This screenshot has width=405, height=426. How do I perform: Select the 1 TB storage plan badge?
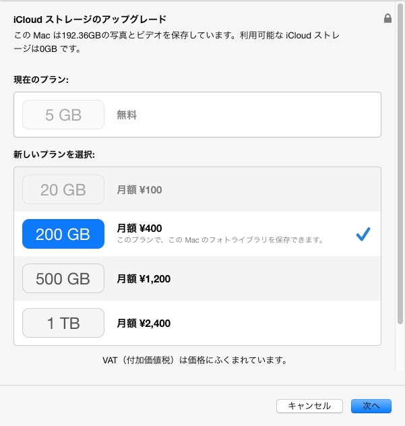click(63, 323)
